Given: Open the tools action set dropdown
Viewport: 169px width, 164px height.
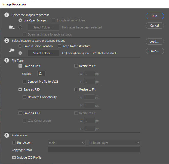Looking at the screenshot, I should 67,143.
